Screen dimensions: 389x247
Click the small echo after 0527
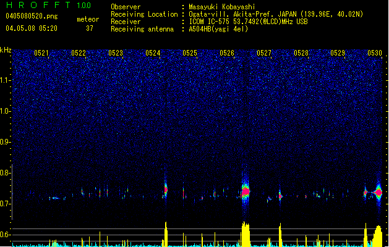click(280, 196)
